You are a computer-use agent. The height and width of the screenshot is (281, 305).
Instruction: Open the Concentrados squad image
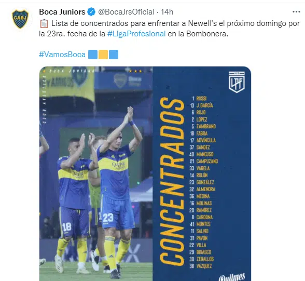[x=145, y=173]
